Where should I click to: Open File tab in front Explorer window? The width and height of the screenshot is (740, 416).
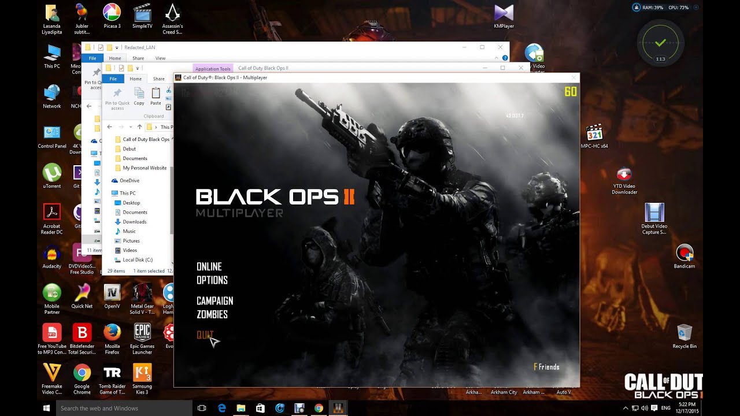point(113,79)
